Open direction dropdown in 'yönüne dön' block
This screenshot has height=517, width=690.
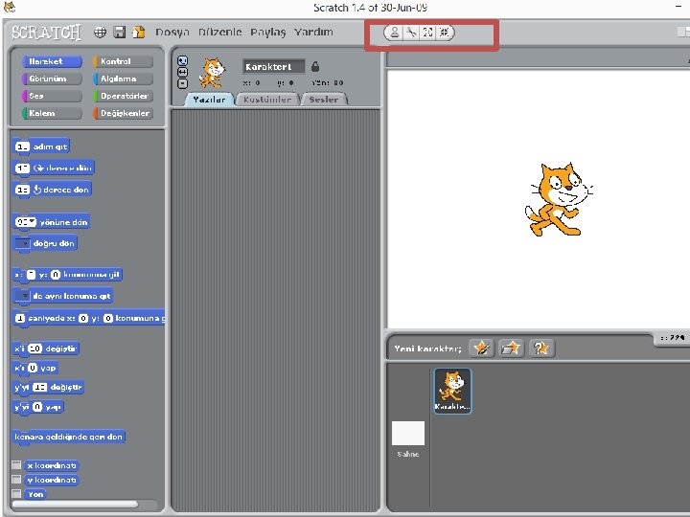pyautogui.click(x=33, y=222)
